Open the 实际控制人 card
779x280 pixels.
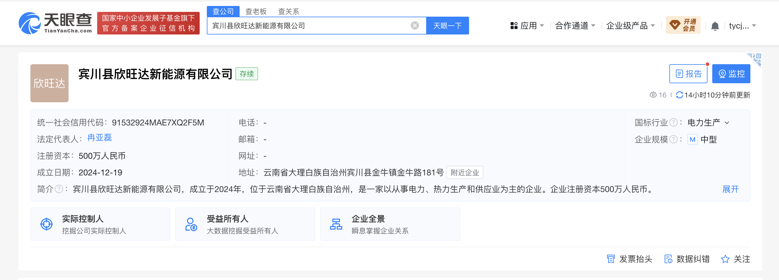click(100, 224)
